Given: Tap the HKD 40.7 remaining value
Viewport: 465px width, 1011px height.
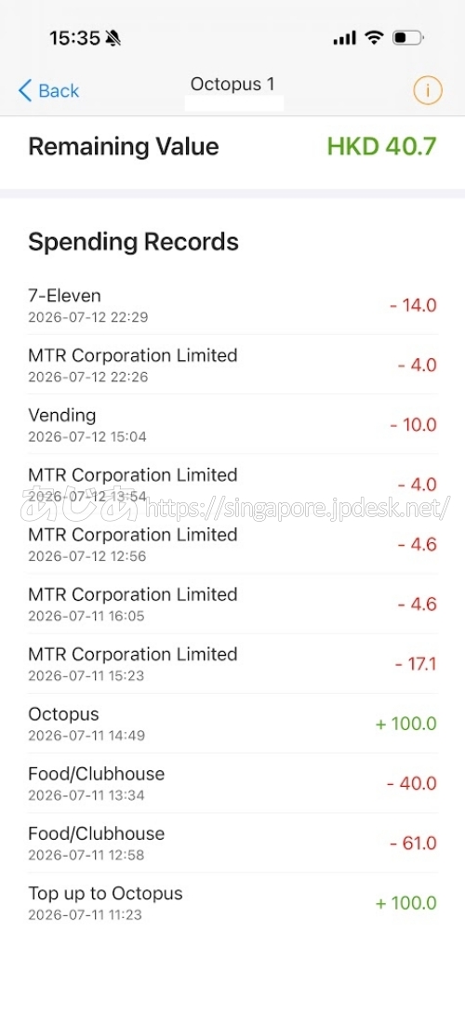Looking at the screenshot, I should (382, 146).
